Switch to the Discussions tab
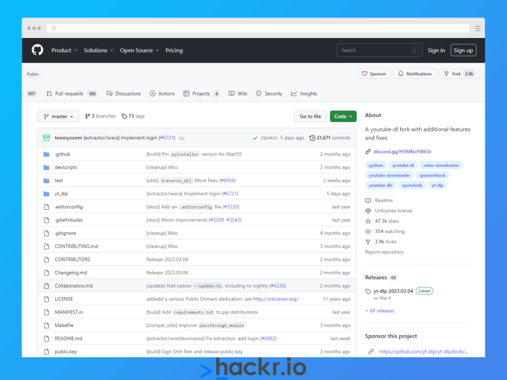 [124, 94]
